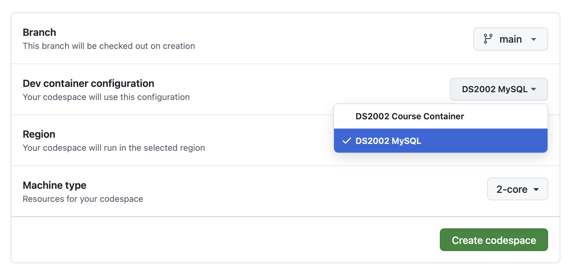Click the git branch icon
The height and width of the screenshot is (271, 569).
tap(488, 39)
